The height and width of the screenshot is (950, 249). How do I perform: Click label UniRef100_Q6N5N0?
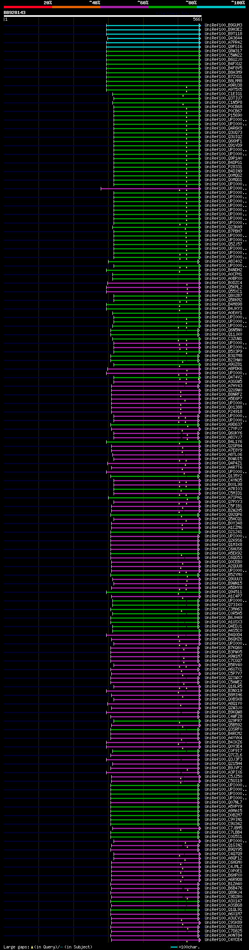[223, 330]
